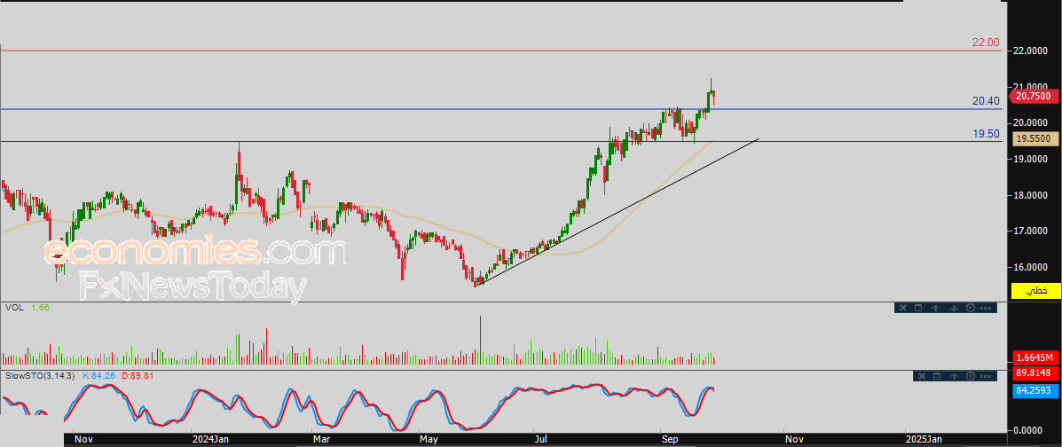Image resolution: width=1062 pixels, height=447 pixels.
Task: Open SlowSTO indicator settings gear
Action: (971, 376)
